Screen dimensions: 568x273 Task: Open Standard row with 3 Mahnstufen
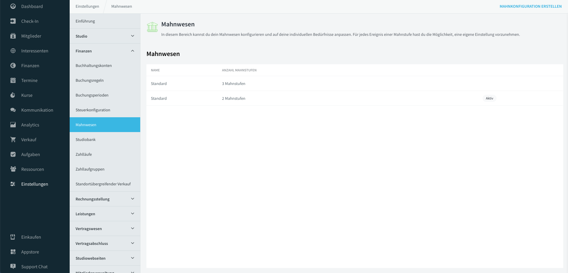click(x=355, y=83)
